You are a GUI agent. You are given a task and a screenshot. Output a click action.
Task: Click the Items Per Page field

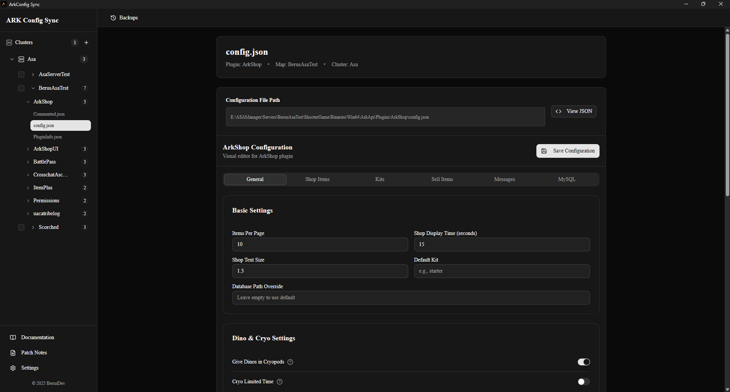click(x=320, y=244)
